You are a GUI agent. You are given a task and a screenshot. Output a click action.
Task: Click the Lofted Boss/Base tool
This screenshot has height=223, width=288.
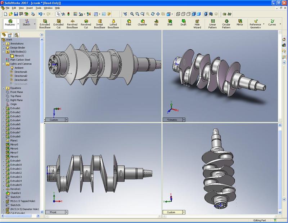[x=113, y=24]
